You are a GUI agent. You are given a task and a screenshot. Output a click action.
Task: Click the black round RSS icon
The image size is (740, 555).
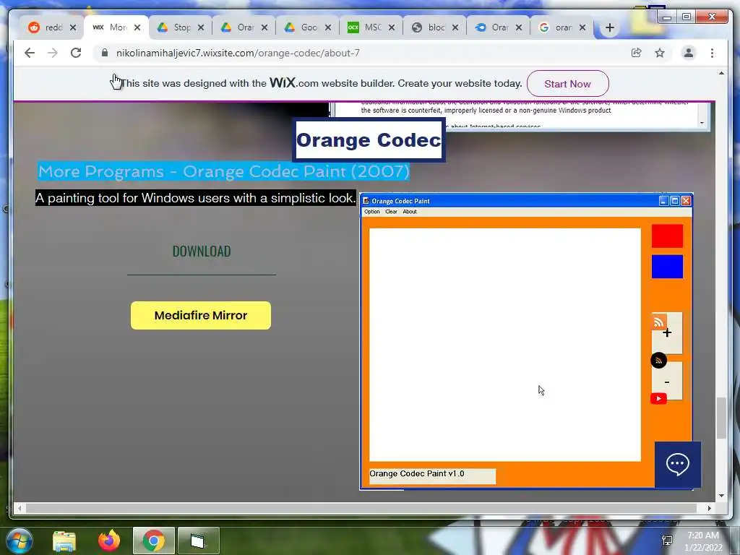point(659,361)
